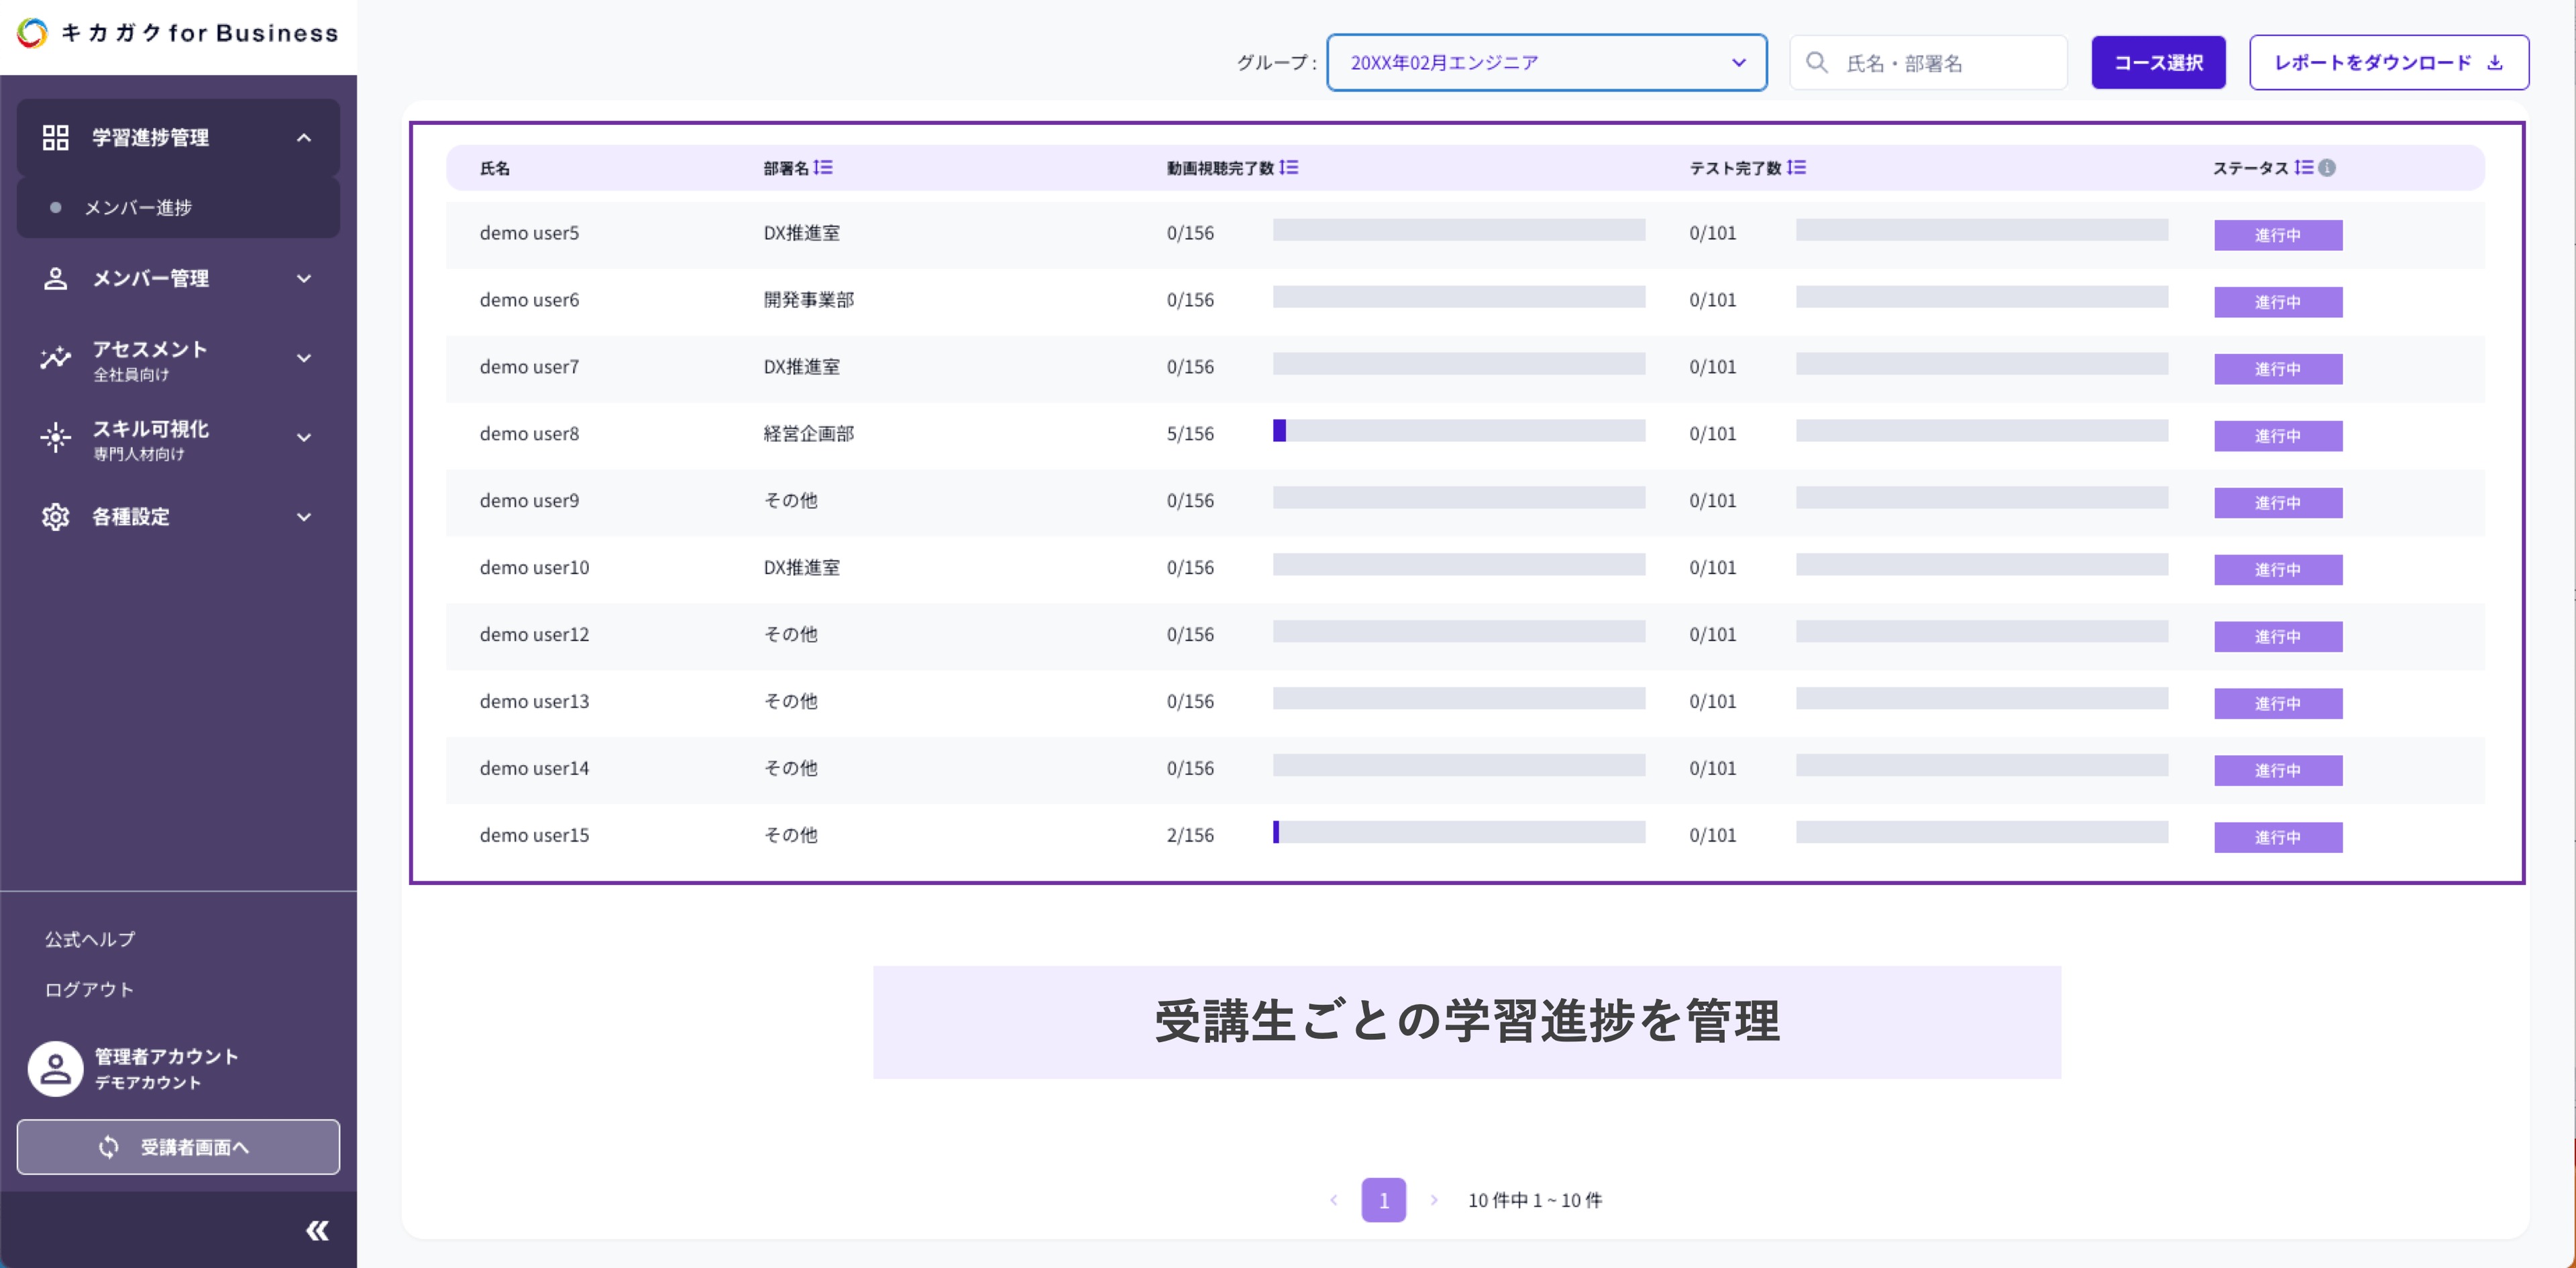Click the テスト完了数 sort icon

pos(1796,168)
